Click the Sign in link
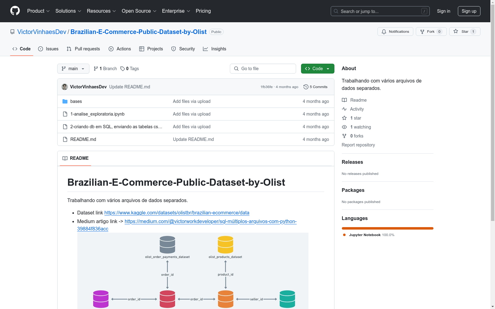The height and width of the screenshot is (309, 495). (444, 11)
